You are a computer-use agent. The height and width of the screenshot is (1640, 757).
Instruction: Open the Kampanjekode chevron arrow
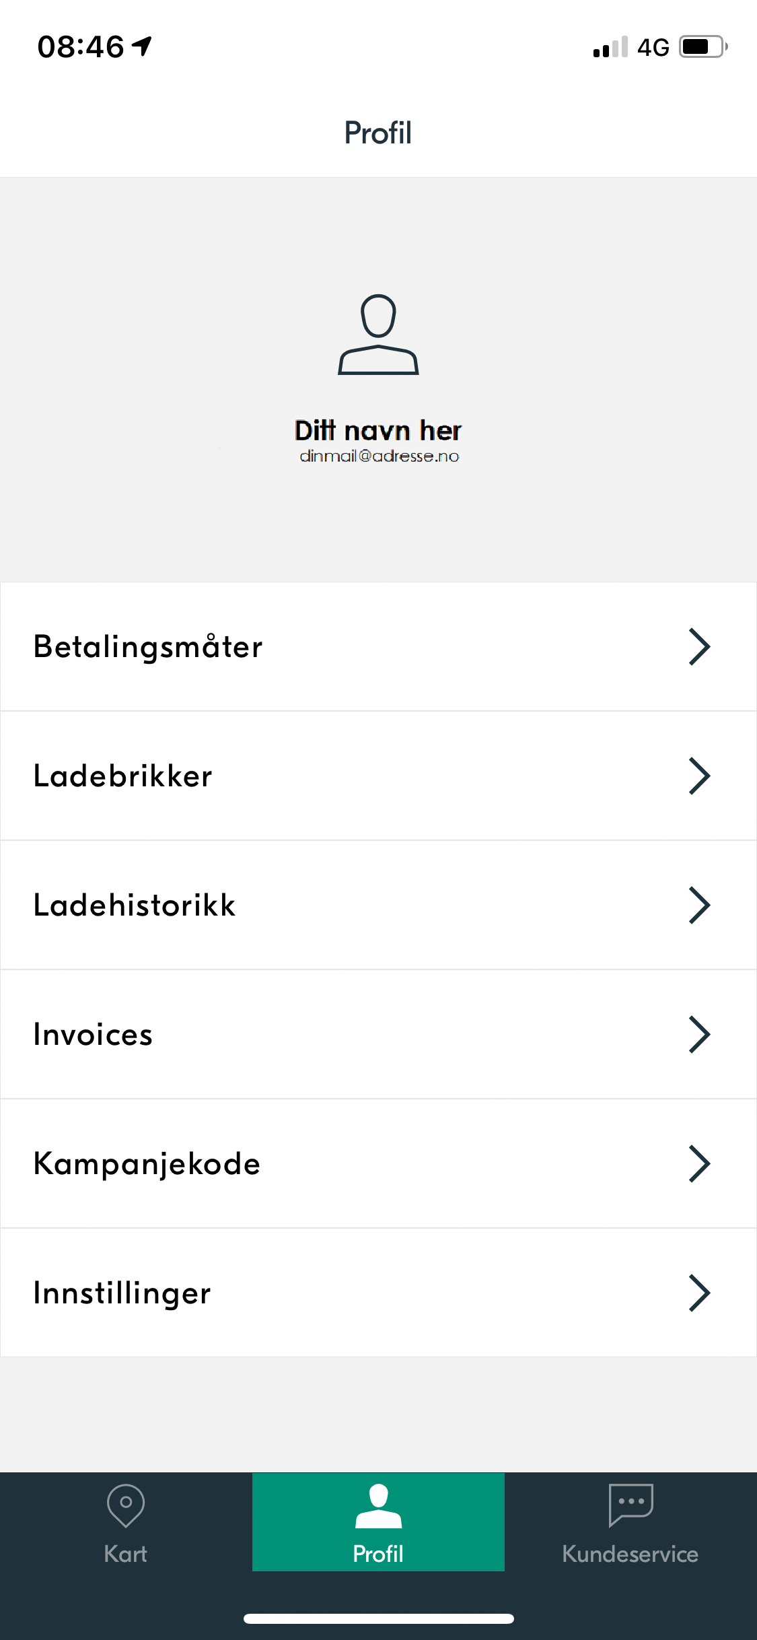point(699,1164)
